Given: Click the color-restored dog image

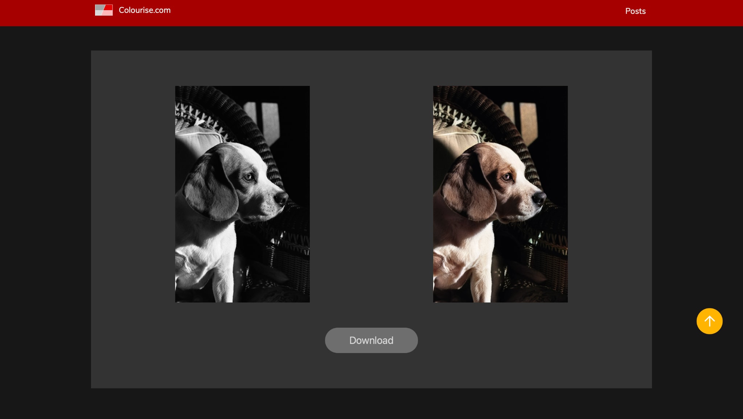Looking at the screenshot, I should [x=500, y=194].
